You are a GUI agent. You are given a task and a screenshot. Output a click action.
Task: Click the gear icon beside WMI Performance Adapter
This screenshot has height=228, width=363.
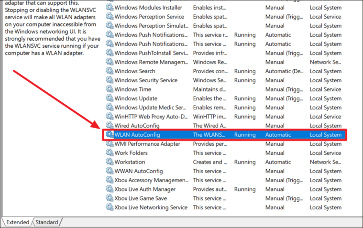(x=110, y=143)
